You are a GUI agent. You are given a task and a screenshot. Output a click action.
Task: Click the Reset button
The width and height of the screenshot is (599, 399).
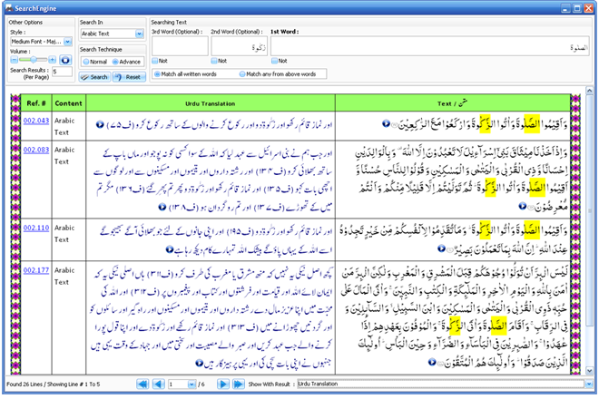tap(129, 77)
